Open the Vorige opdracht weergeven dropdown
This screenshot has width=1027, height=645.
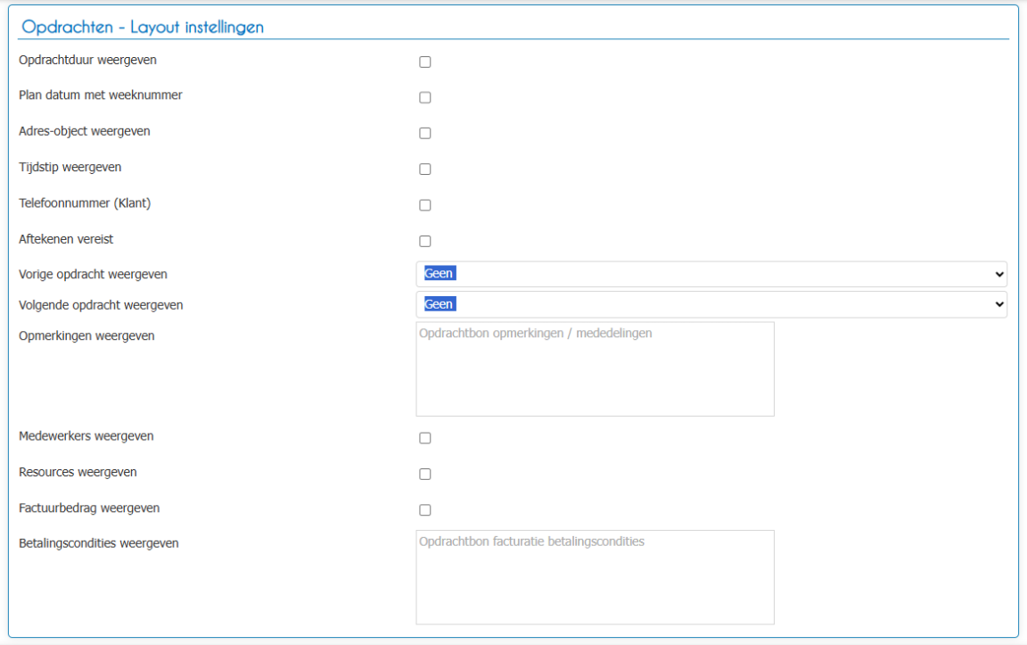(711, 274)
